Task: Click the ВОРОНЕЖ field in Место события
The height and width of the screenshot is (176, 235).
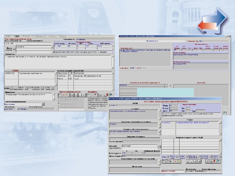Action: coord(34,47)
